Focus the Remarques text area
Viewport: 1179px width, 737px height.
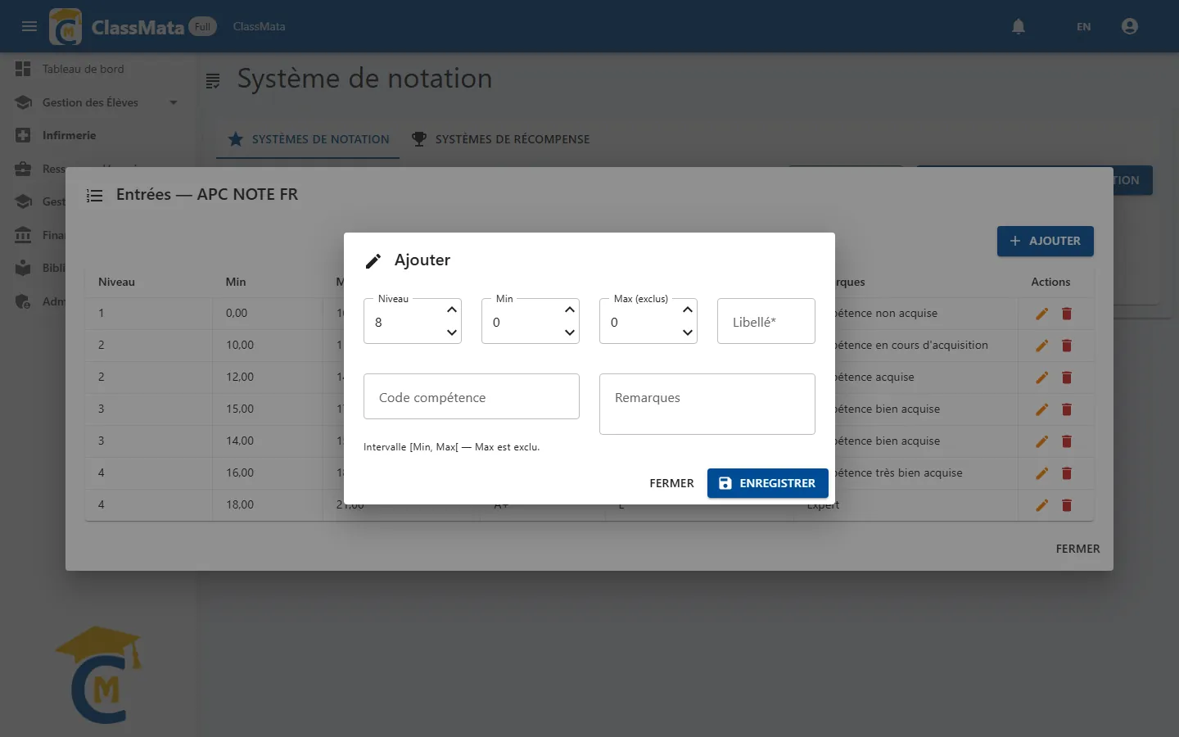pos(707,405)
